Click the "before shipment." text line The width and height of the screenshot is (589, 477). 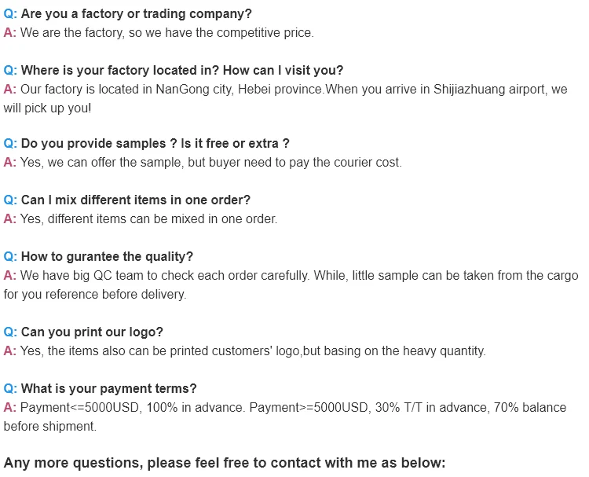click(x=49, y=426)
